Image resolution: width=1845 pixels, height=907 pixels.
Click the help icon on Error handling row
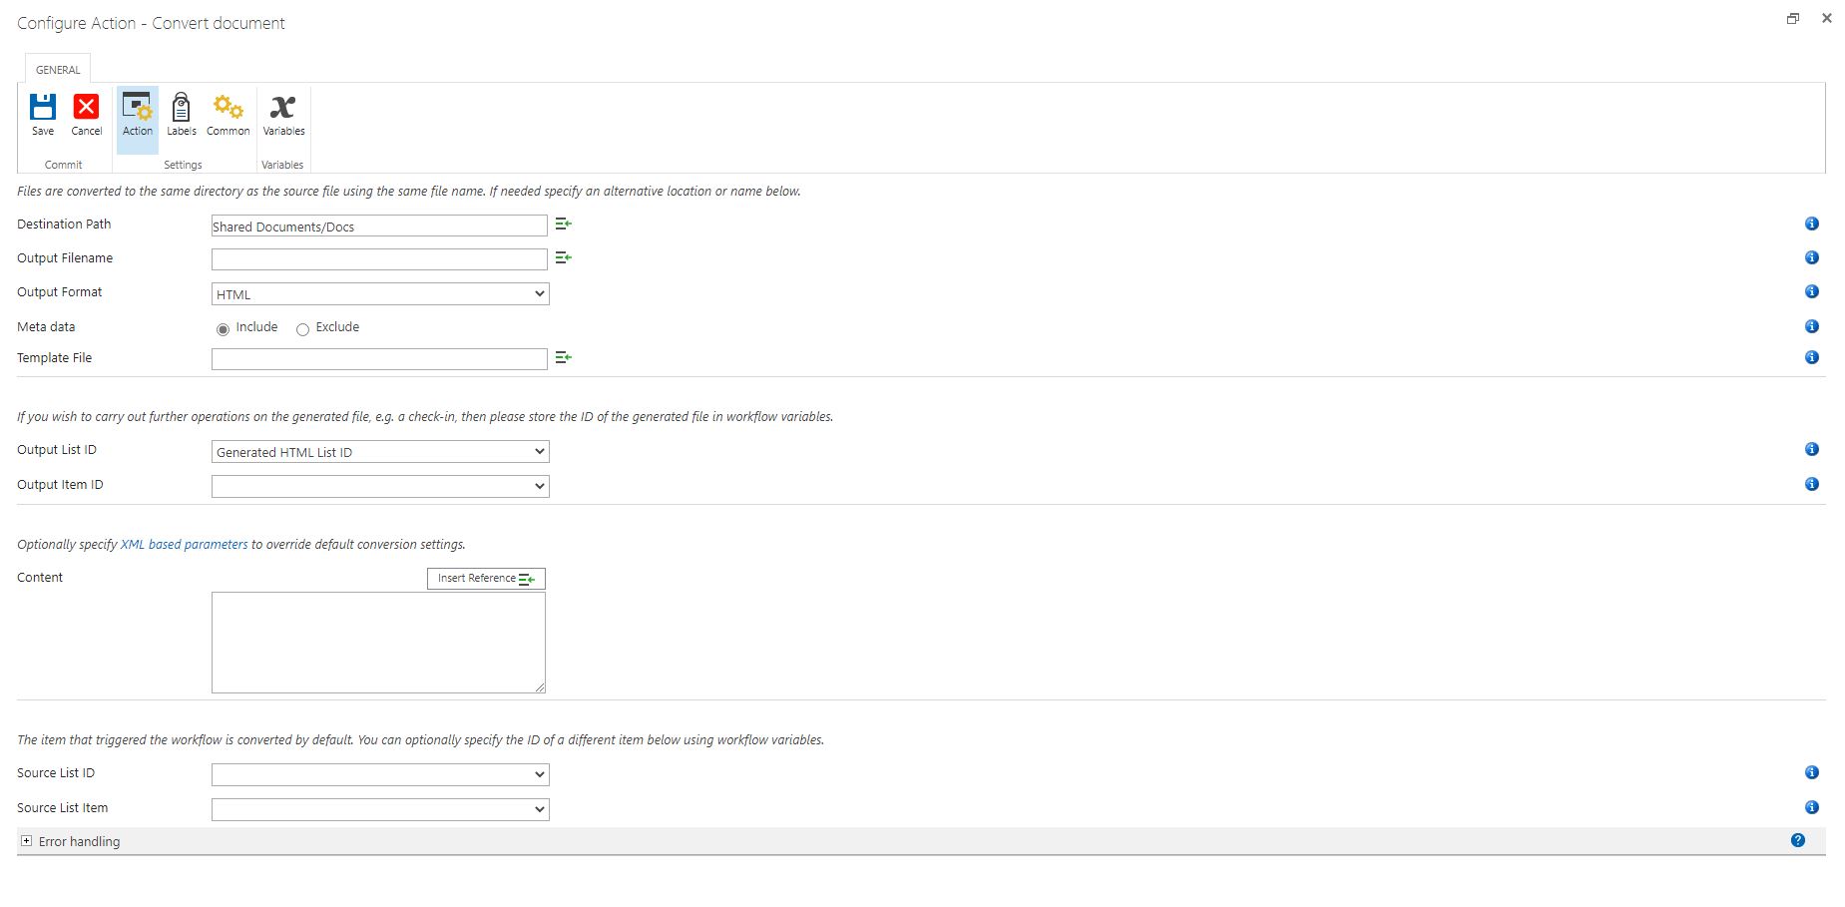[x=1799, y=840]
